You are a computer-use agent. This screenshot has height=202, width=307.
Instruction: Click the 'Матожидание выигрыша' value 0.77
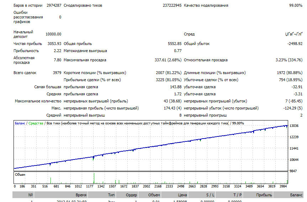[x=178, y=51]
